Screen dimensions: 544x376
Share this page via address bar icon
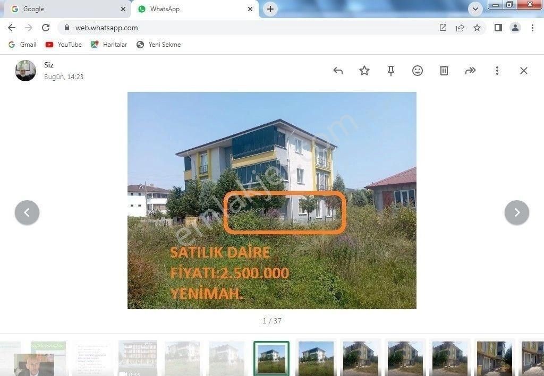[x=460, y=28]
